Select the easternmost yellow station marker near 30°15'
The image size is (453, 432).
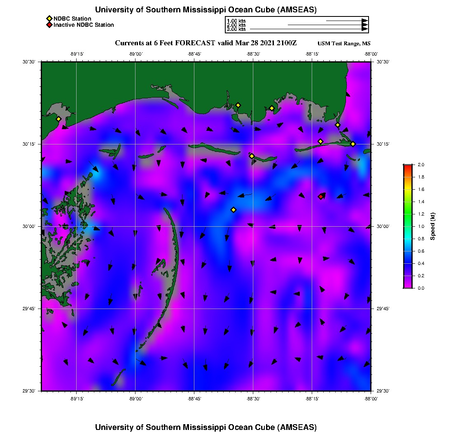click(353, 144)
